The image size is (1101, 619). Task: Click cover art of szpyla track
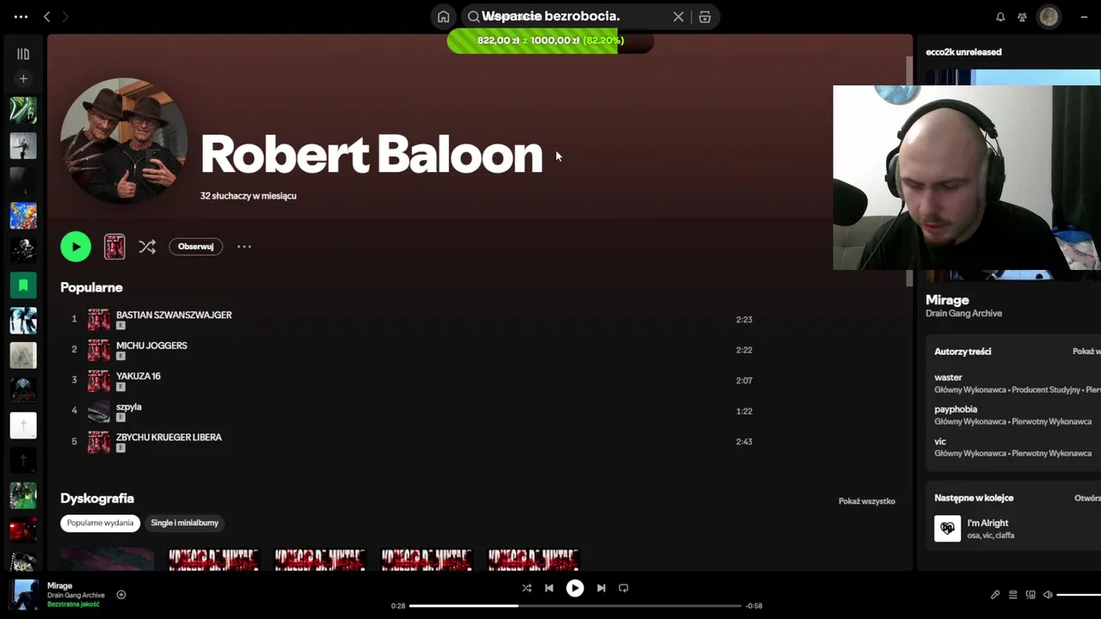pyautogui.click(x=99, y=411)
